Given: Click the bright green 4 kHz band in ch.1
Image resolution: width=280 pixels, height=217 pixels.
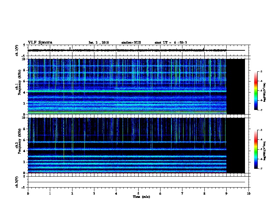Looking at the screenshot, I should [x=127, y=91].
